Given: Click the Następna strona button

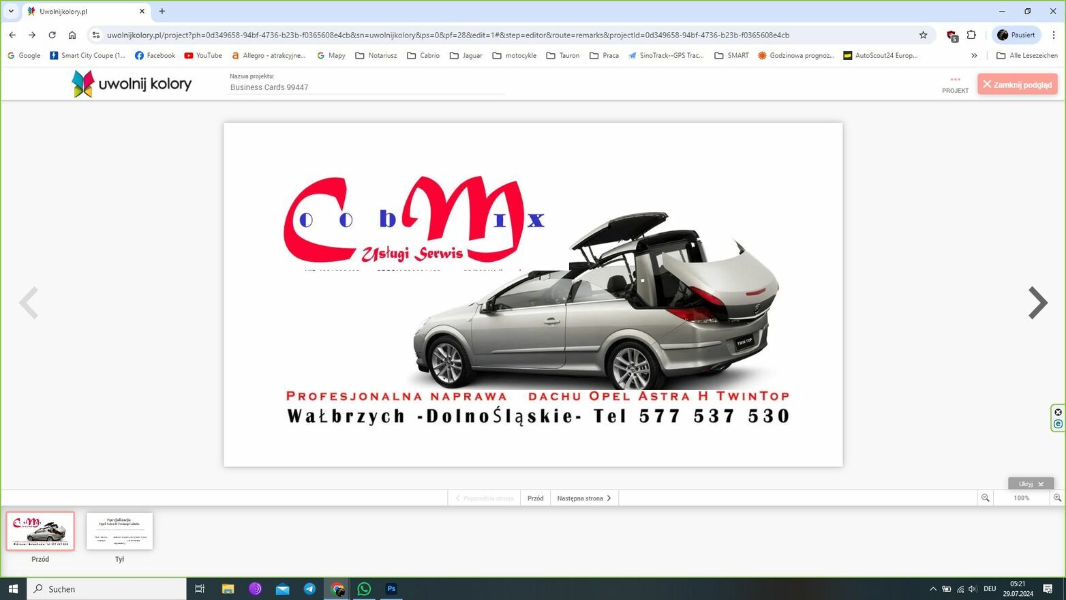Looking at the screenshot, I should [x=584, y=498].
